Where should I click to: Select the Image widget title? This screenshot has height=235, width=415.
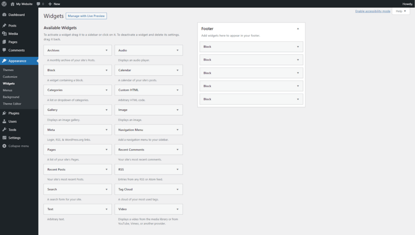tap(123, 110)
